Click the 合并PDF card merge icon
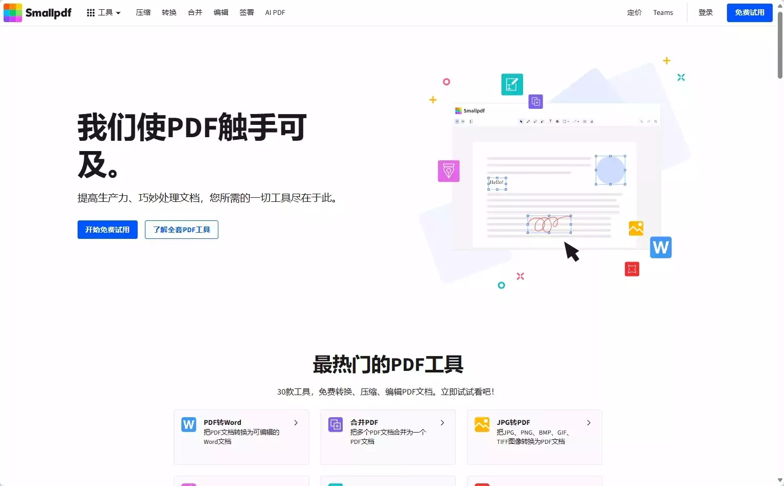 click(335, 424)
